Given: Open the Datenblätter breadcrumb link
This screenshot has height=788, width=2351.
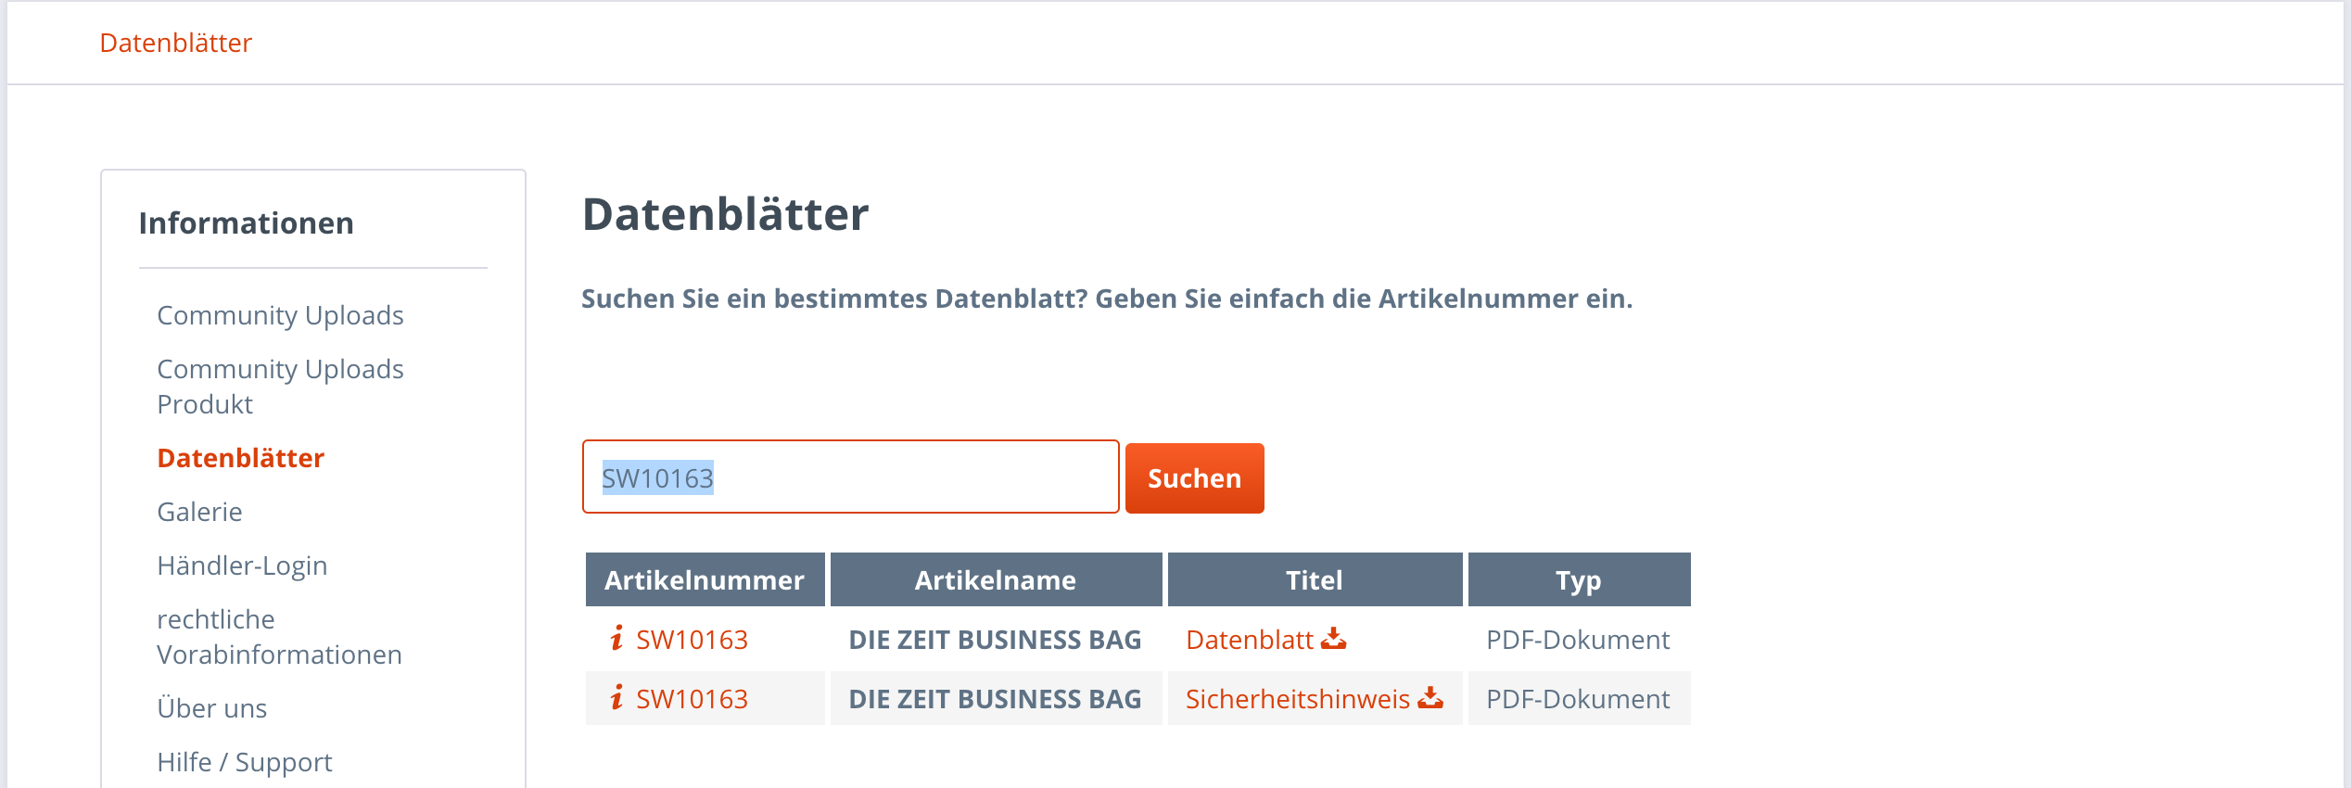Looking at the screenshot, I should [175, 43].
